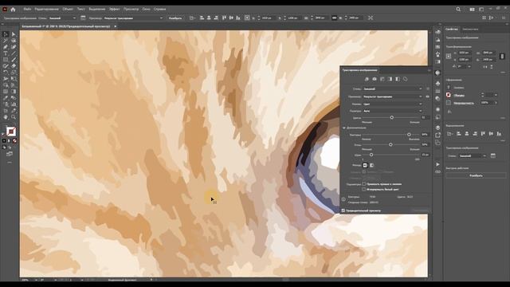This screenshot has width=510, height=287.
Task: Select the Gradient tool
Action: [x=14, y=92]
